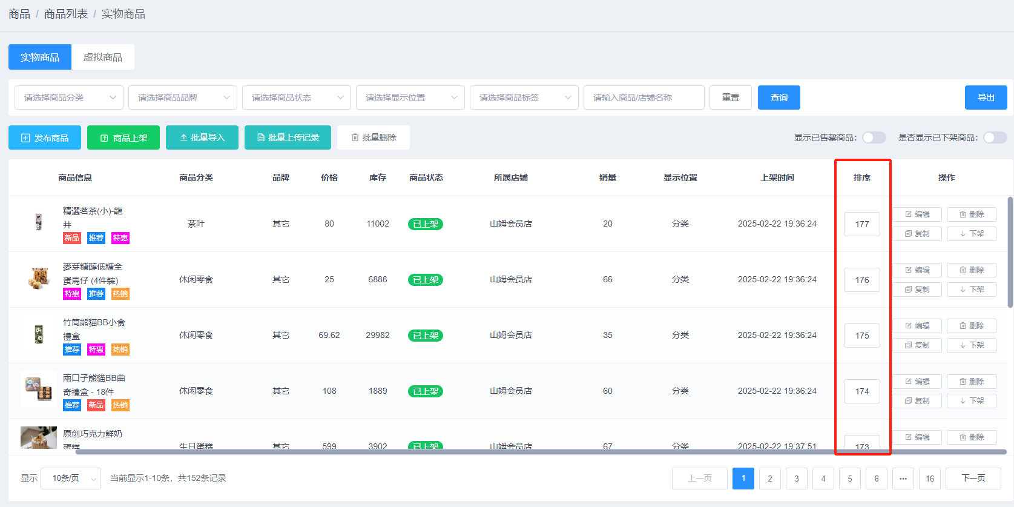1014x507 pixels.
Task: Open 批量导入 with the upload arrow
Action: pos(202,138)
